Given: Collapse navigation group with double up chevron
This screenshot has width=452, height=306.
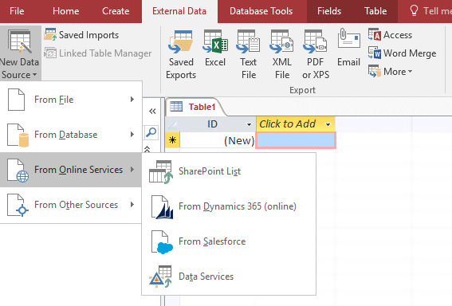Looking at the screenshot, I should [x=147, y=149].
